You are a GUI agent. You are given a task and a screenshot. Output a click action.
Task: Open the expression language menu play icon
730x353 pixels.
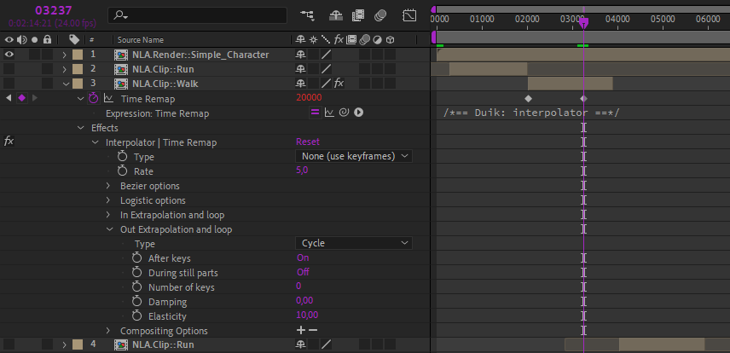pos(359,113)
